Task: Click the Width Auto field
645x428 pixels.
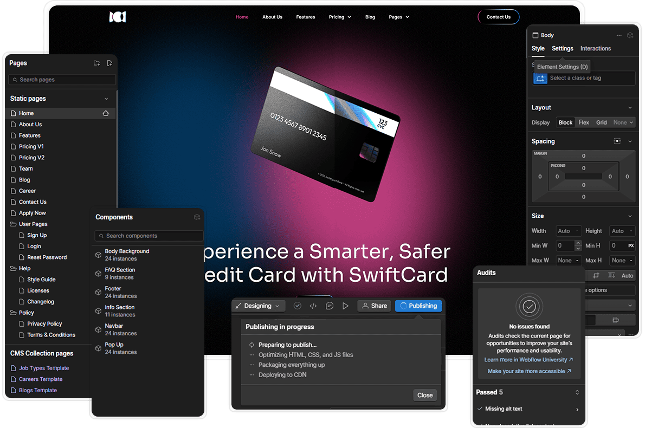Action: [568, 231]
